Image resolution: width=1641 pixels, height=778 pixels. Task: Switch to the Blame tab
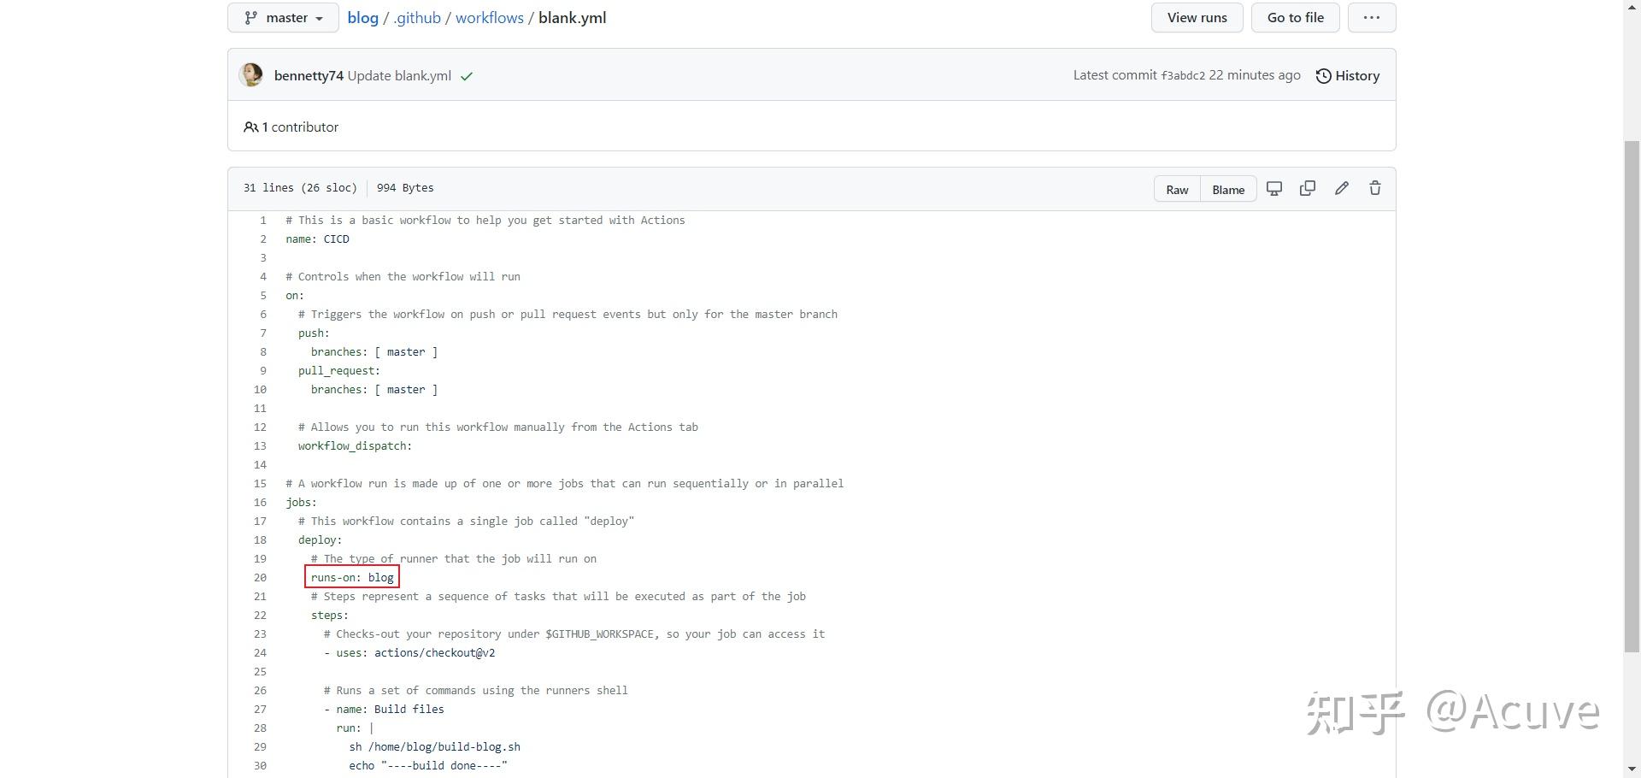pos(1228,189)
